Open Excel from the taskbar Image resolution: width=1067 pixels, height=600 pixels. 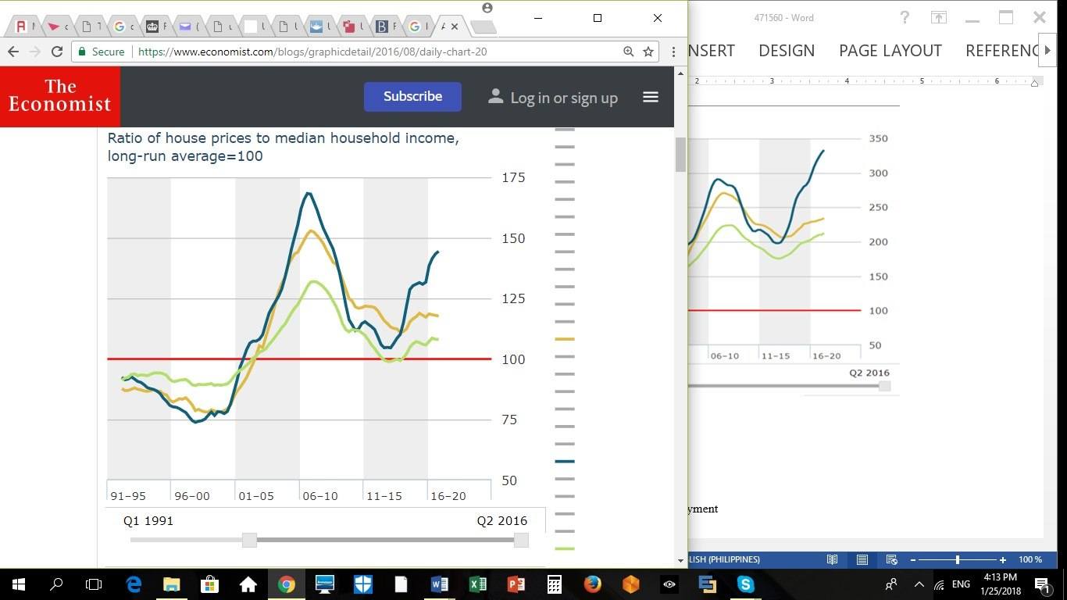coord(478,584)
